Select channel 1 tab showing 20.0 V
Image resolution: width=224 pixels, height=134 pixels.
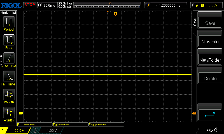(x=15, y=130)
